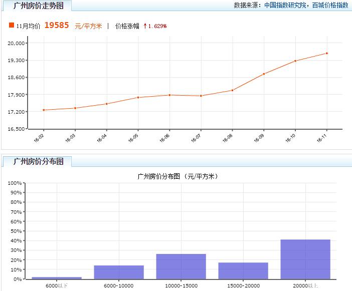The width and height of the screenshot is (352, 291).
Task: Open the 广州房价走势图 tab
Action: click(x=38, y=6)
